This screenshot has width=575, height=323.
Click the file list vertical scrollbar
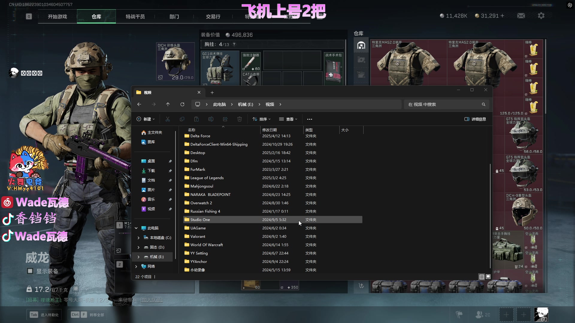[490, 215]
